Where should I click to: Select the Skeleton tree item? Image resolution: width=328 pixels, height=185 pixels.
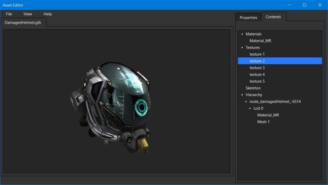tap(253, 88)
